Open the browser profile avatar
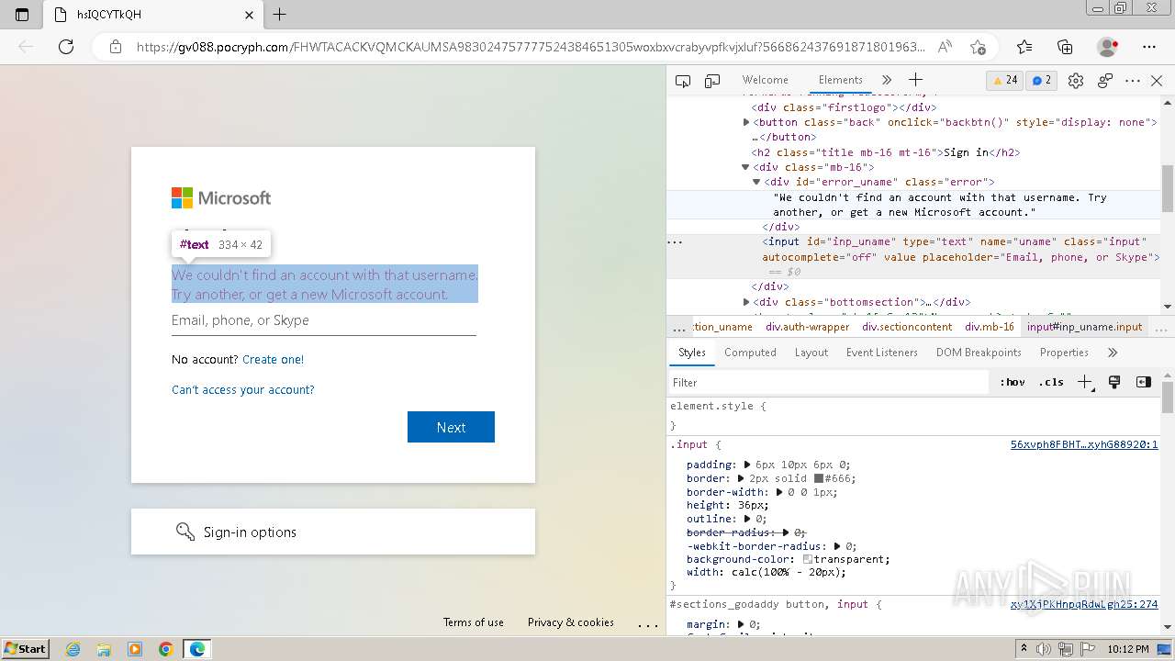Screen dimensions: 1175x661 pos(1107,47)
